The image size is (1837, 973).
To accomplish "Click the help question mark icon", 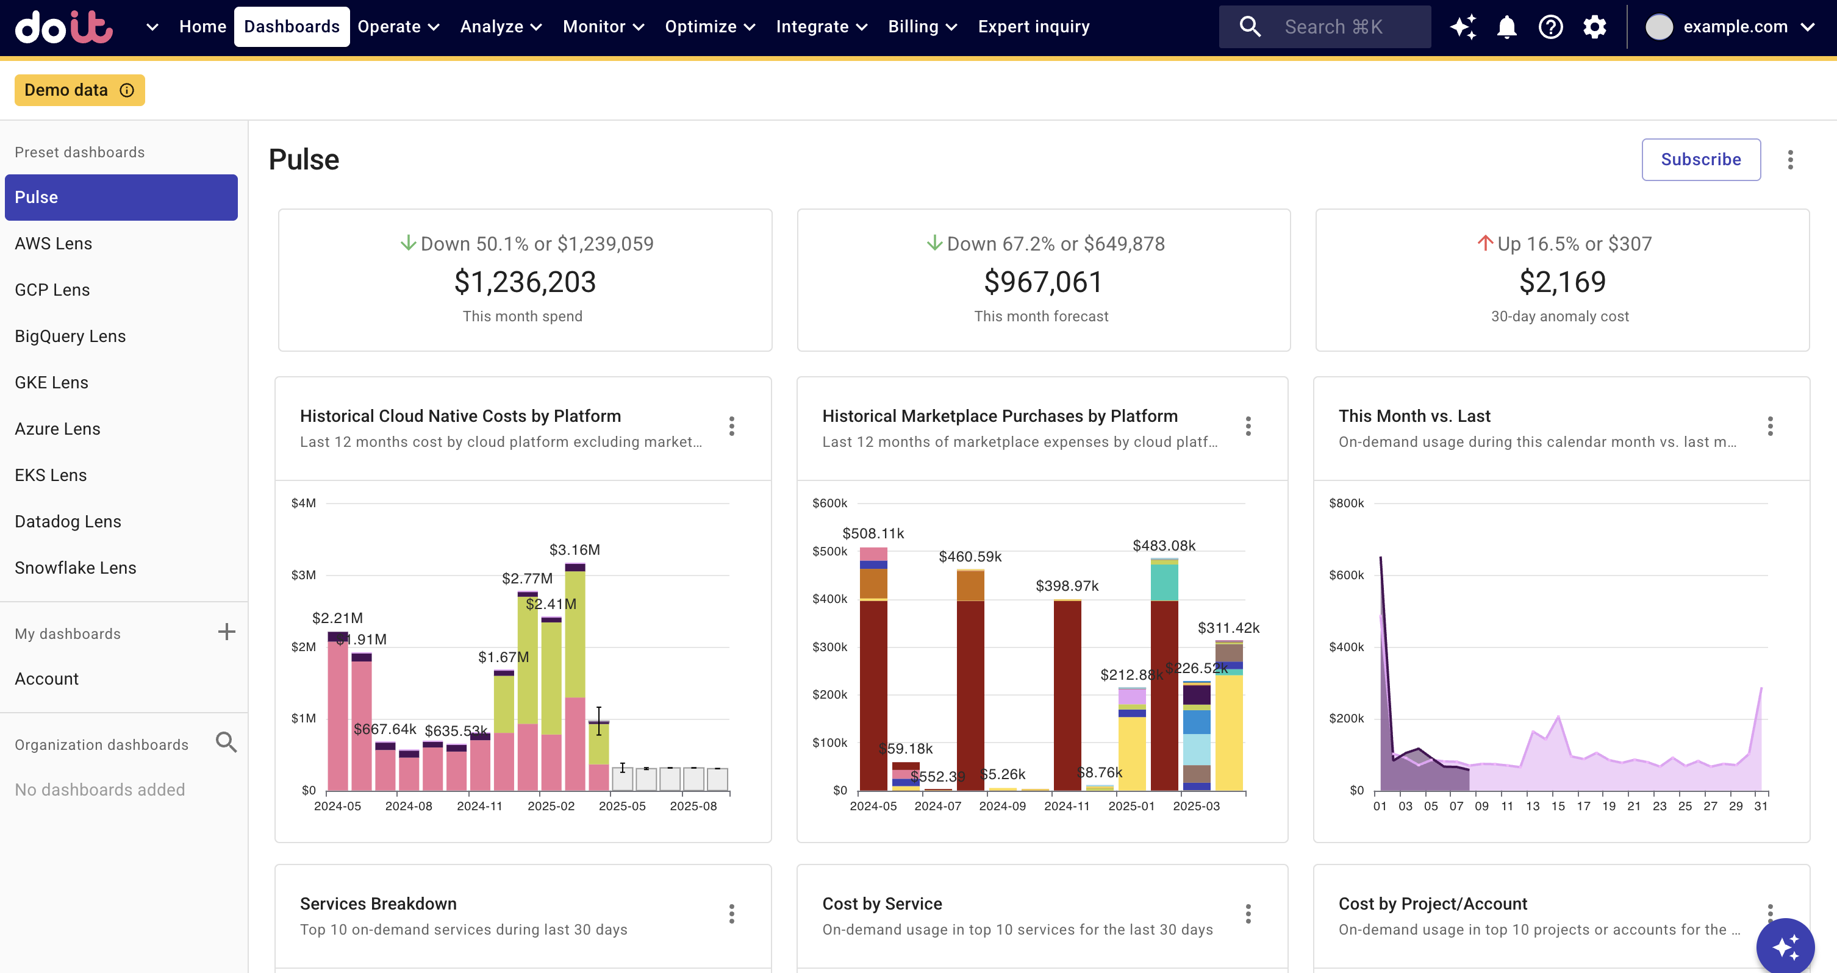I will coord(1550,27).
